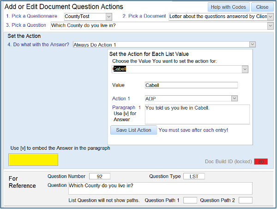This screenshot has height=209, width=277.
Task: Click 'List Question will not show paths.' text
Action: pos(104,200)
